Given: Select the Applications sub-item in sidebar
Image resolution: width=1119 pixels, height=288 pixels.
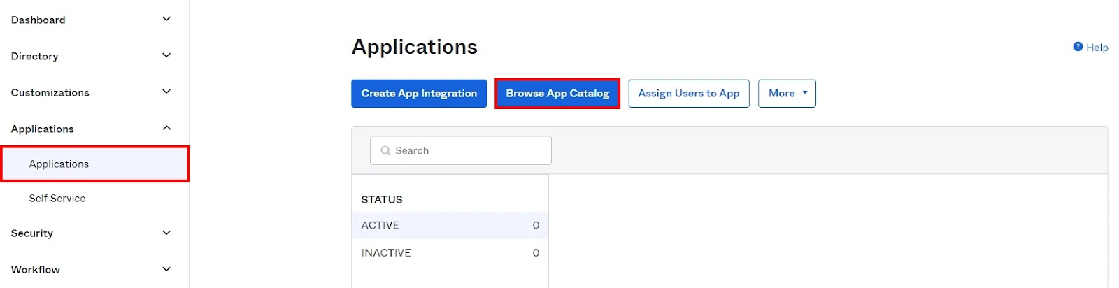Looking at the screenshot, I should click(94, 164).
